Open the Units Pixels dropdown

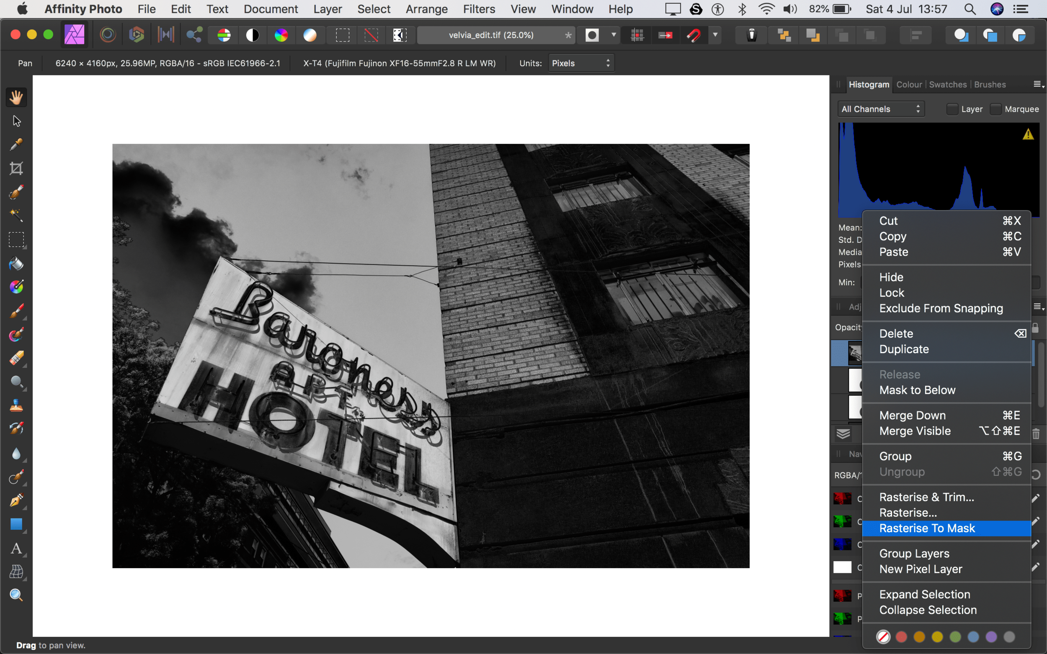pos(581,63)
